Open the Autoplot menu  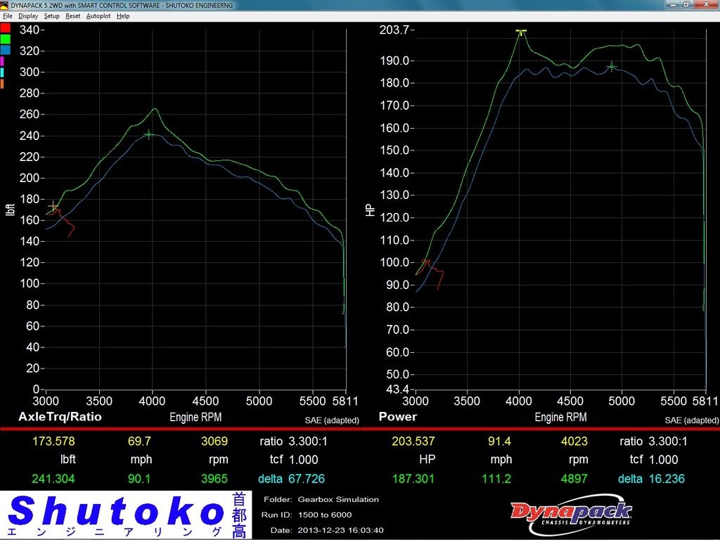coord(98,15)
